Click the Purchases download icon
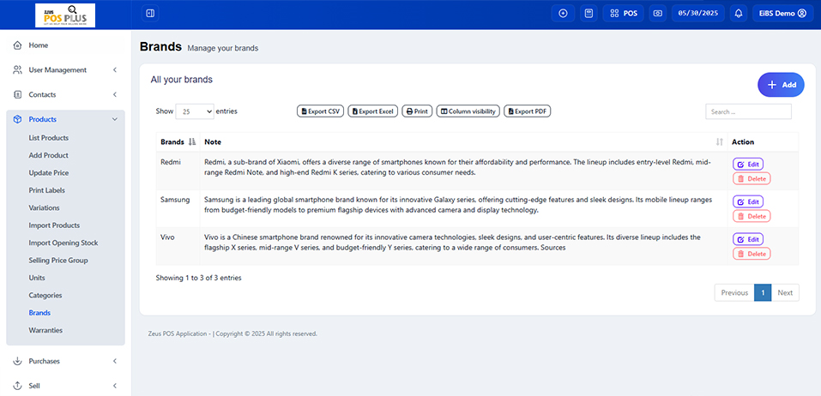821x396 pixels. 17,361
